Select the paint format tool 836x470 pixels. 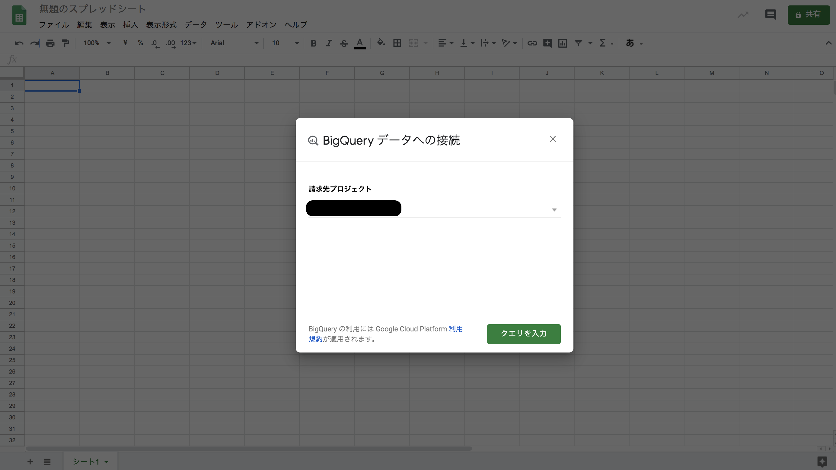[65, 43]
